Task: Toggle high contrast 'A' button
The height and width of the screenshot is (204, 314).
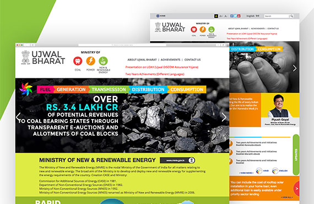Action: click(216, 16)
